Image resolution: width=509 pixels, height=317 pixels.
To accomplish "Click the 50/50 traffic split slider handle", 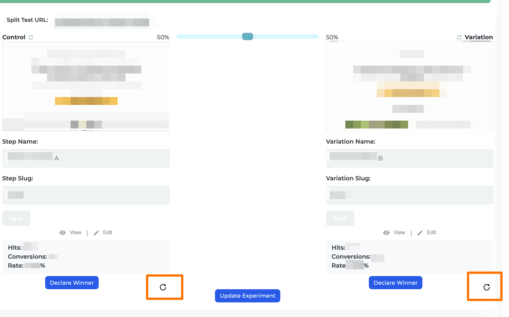I will [247, 36].
